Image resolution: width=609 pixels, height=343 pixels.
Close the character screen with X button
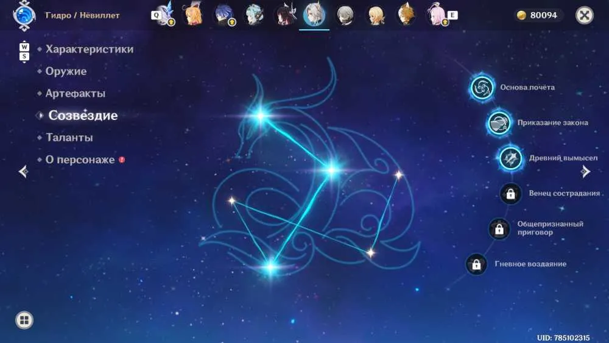pos(585,16)
